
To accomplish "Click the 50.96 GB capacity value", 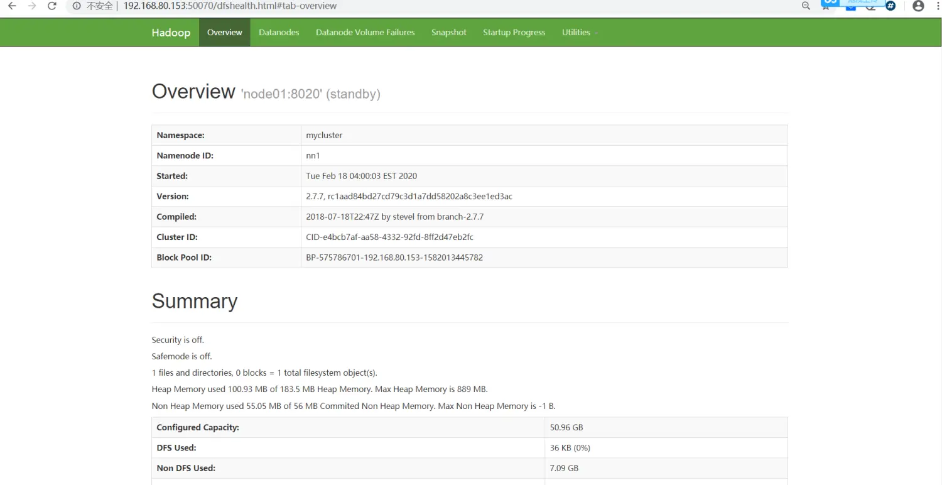I will point(566,427).
